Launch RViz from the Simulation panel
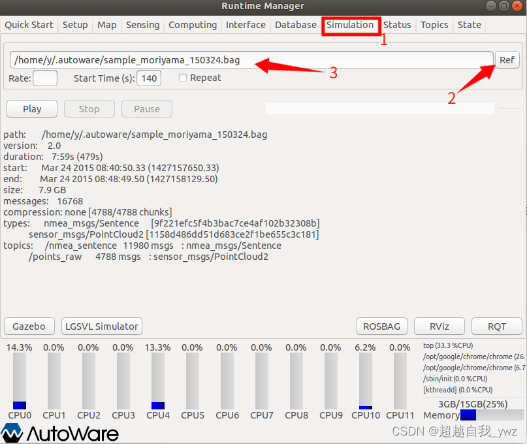Image resolution: width=527 pixels, height=444 pixels. click(439, 326)
